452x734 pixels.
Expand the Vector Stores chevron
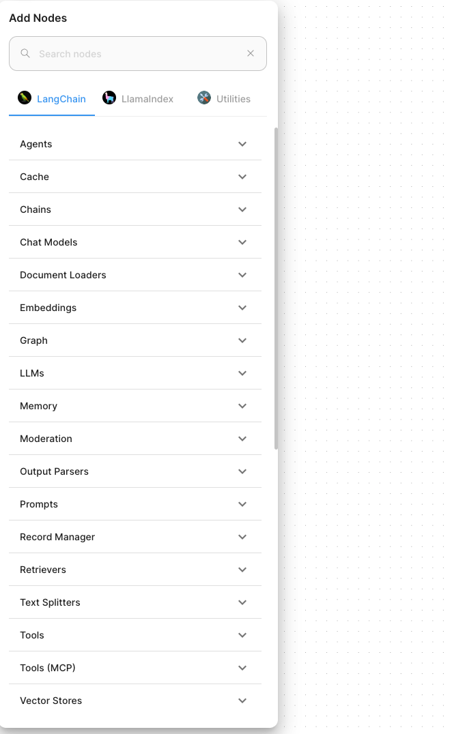(242, 701)
